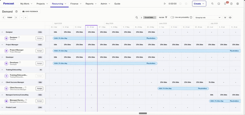Click the Project Manager avatar icon
Image resolution: width=245 pixels, height=115 pixels.
tap(6, 51)
